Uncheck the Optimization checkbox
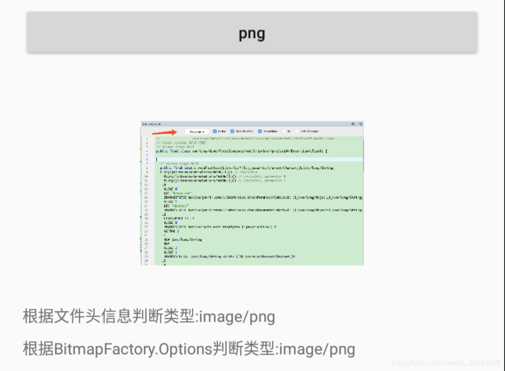This screenshot has width=505, height=371. 232,131
